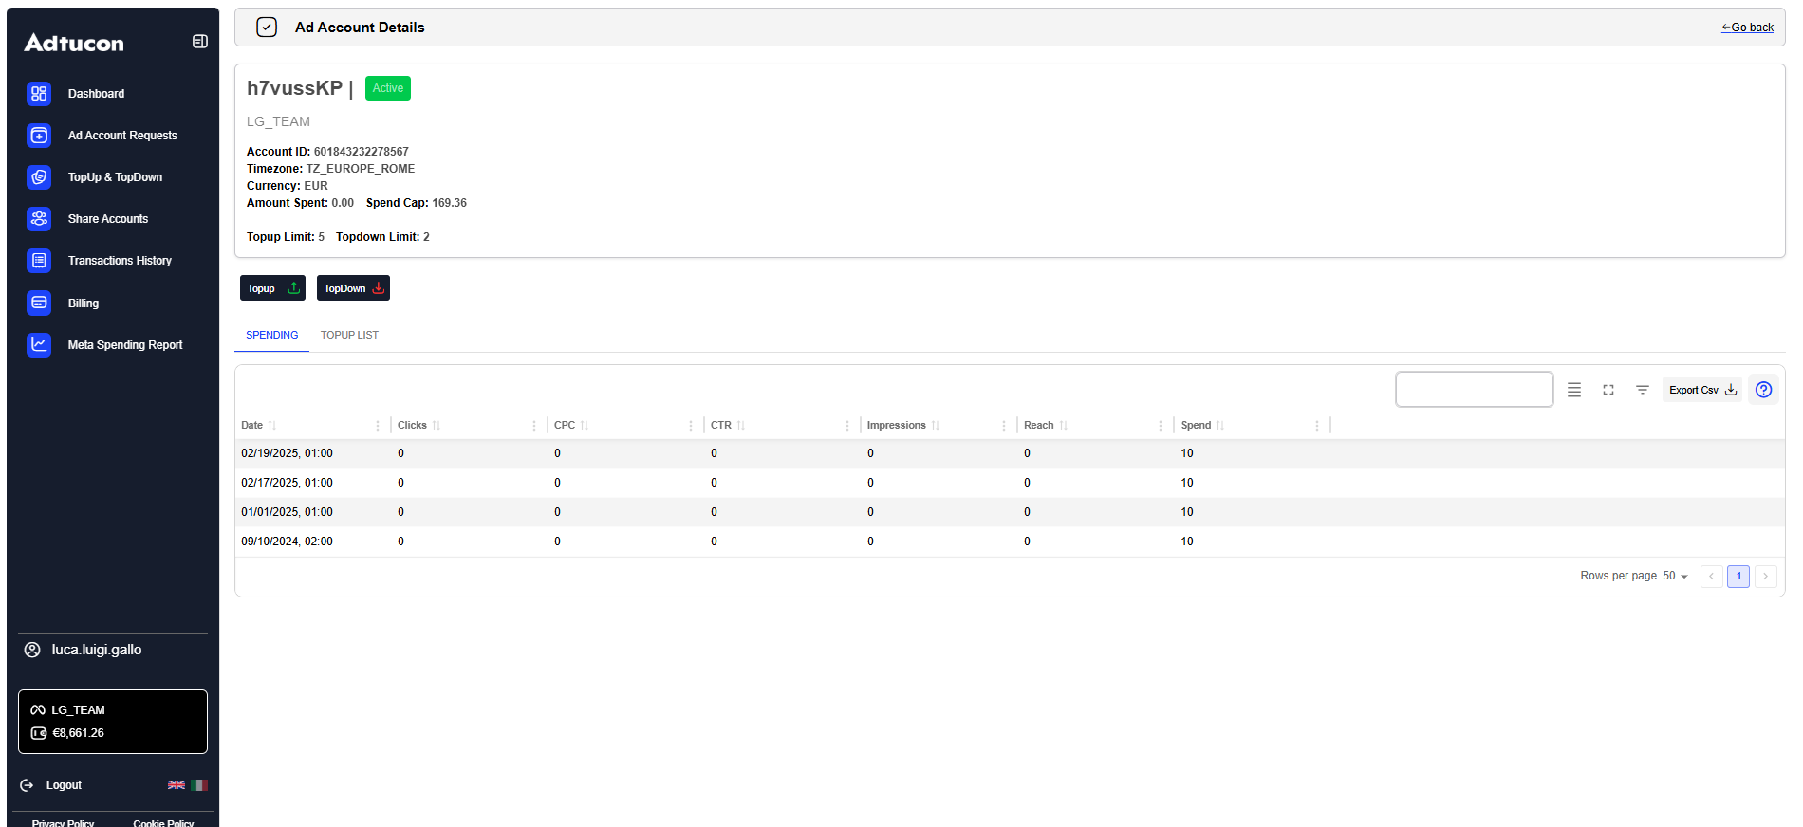Follow the Go back link
The image size is (1803, 827).
pyautogui.click(x=1747, y=28)
